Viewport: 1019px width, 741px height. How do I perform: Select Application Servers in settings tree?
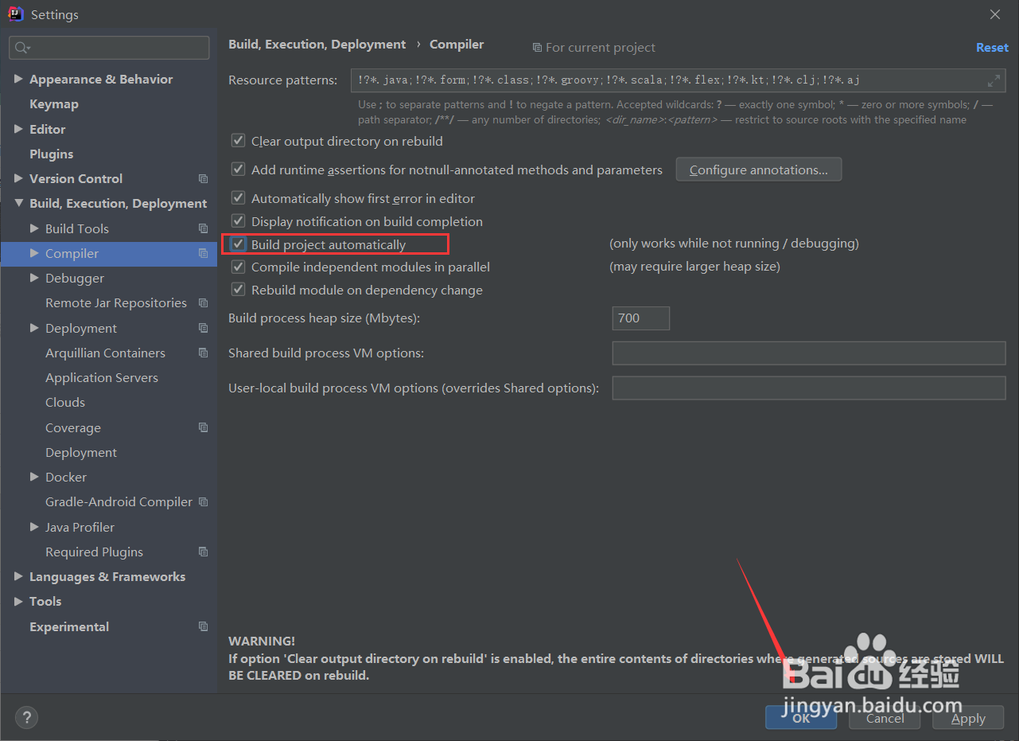click(102, 378)
